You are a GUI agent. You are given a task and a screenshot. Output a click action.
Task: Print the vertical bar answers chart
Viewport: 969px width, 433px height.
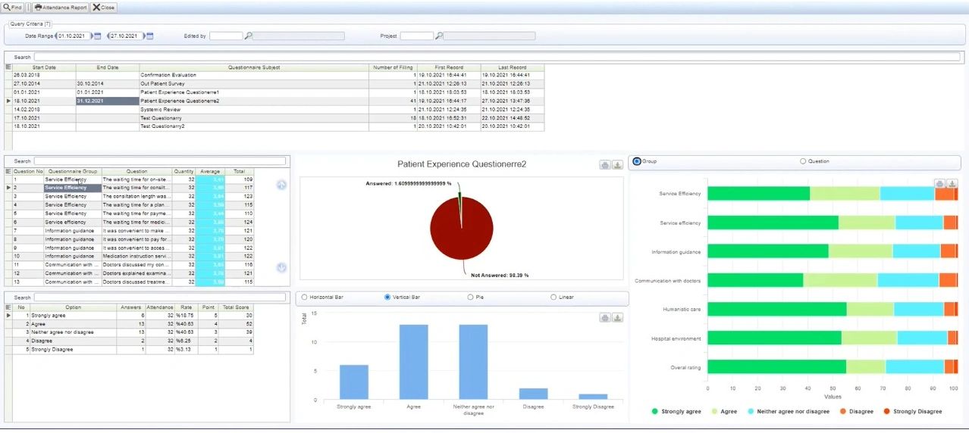pos(604,317)
